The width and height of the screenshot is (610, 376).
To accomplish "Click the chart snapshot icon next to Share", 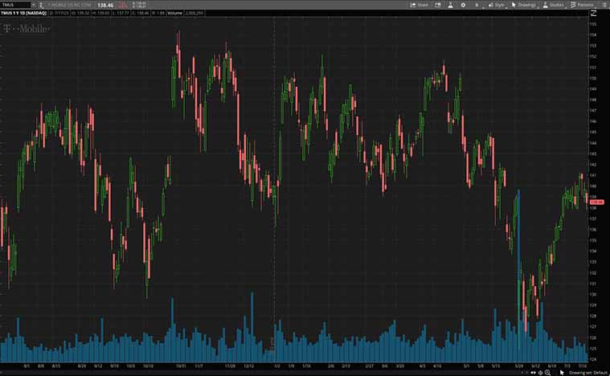I will pyautogui.click(x=438, y=5).
